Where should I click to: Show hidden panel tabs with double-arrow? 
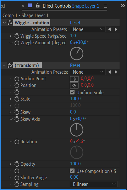tap(123, 6)
